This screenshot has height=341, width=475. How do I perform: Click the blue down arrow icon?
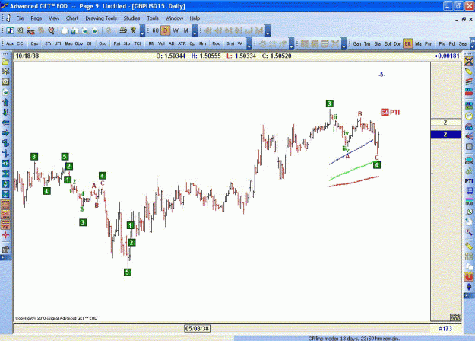[5, 113]
